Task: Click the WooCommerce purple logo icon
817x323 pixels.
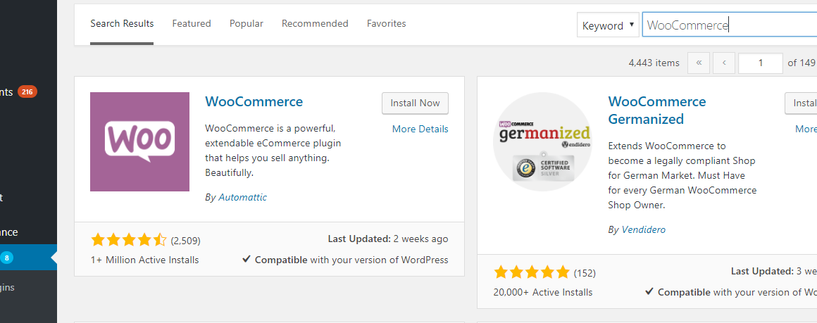Action: point(139,141)
